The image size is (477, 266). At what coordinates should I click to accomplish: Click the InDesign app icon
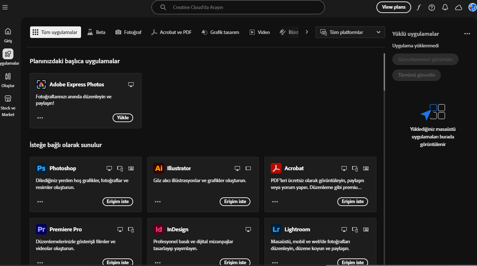pos(159,229)
